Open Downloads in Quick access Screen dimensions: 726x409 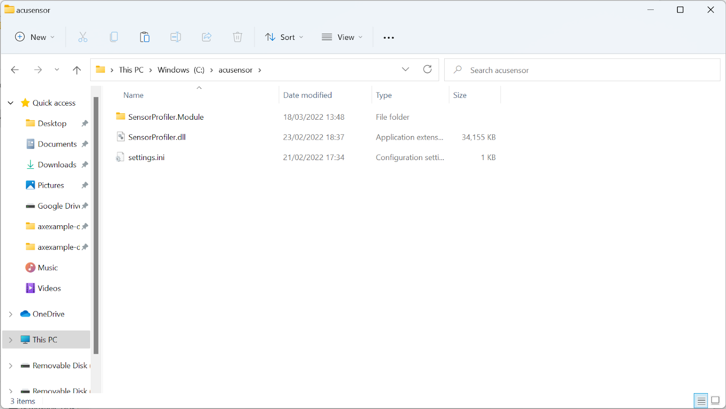point(57,165)
